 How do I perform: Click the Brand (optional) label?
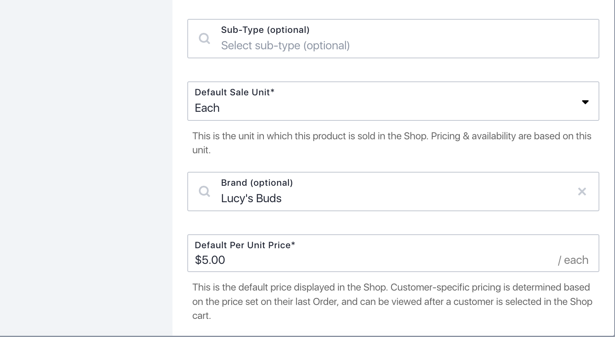[257, 182]
